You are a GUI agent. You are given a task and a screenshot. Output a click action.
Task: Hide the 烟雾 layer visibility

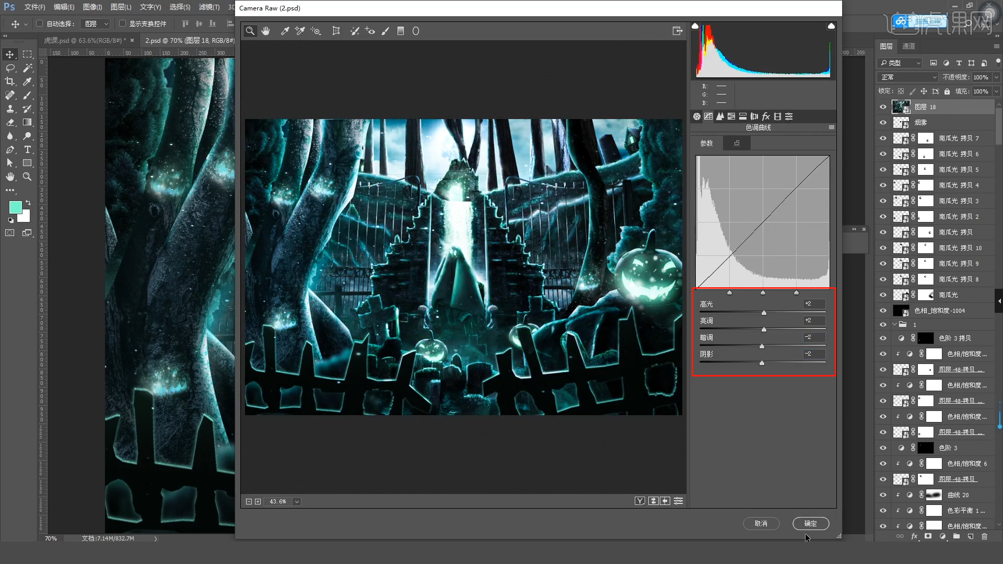[x=883, y=123]
